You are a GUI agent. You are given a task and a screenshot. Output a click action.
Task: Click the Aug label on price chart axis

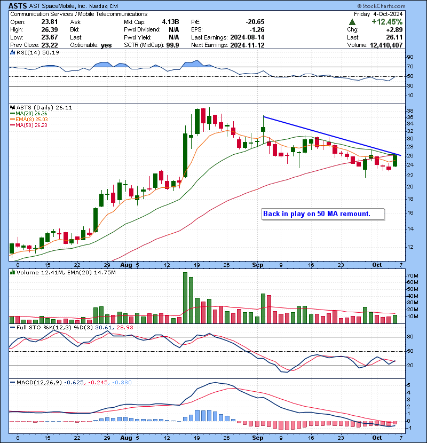pos(126,265)
